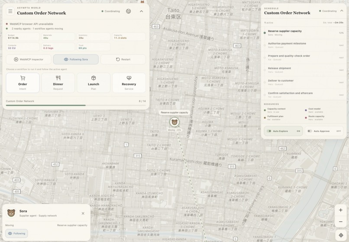The width and height of the screenshot is (349, 242).
Task: Click the 12% progress on Reserve supplier step
Action: coord(341,33)
